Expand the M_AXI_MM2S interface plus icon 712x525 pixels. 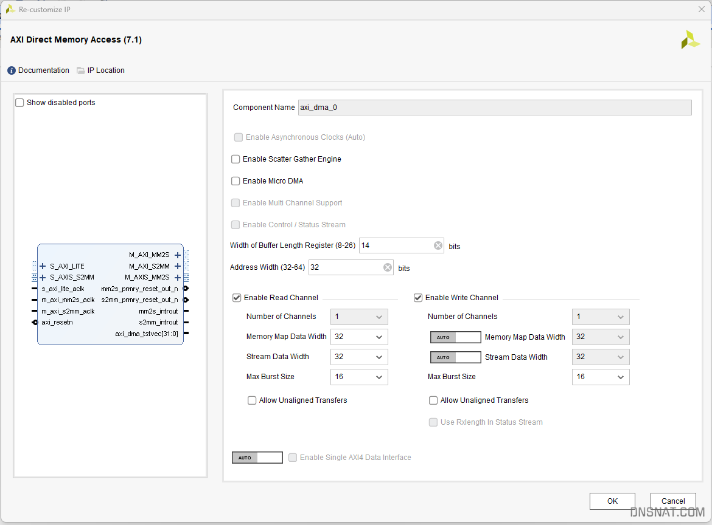(x=178, y=255)
